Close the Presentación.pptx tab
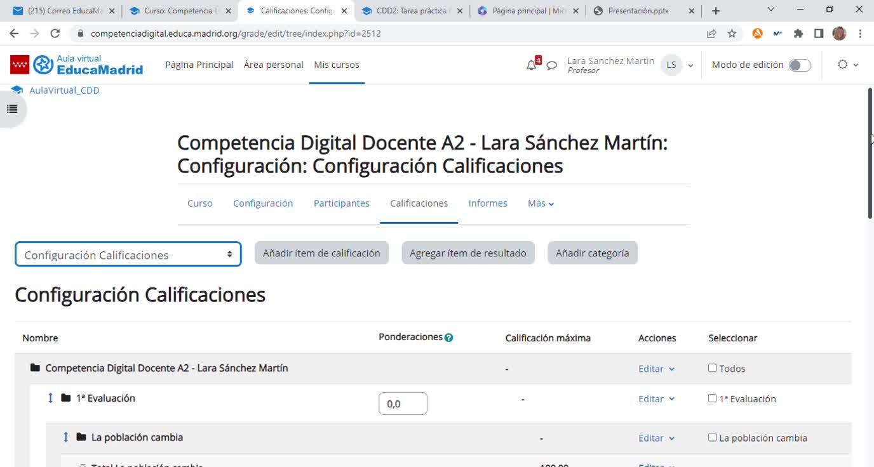 click(x=692, y=11)
